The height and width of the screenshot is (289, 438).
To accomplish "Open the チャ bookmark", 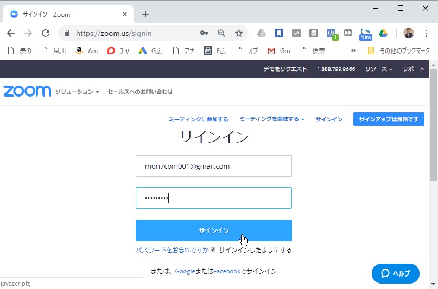I will point(118,51).
